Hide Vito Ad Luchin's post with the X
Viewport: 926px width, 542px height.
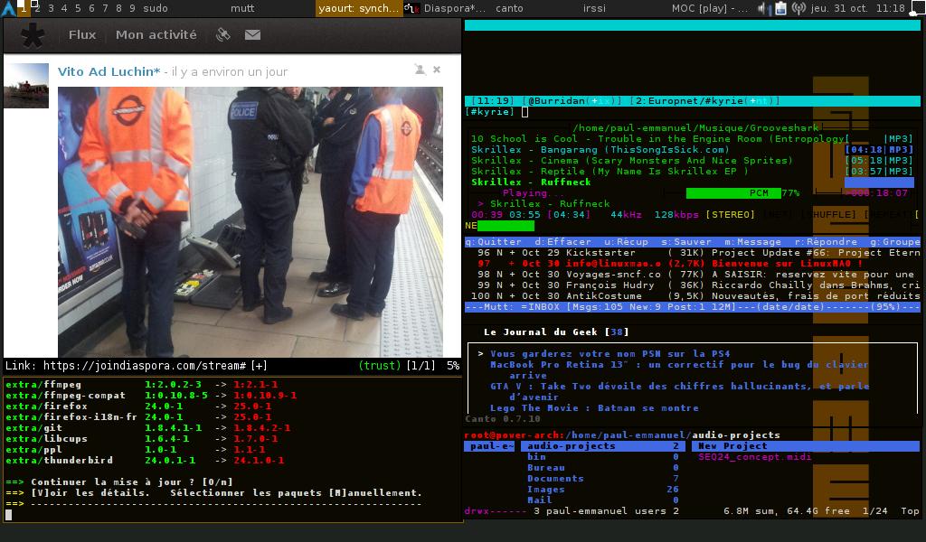tap(437, 70)
